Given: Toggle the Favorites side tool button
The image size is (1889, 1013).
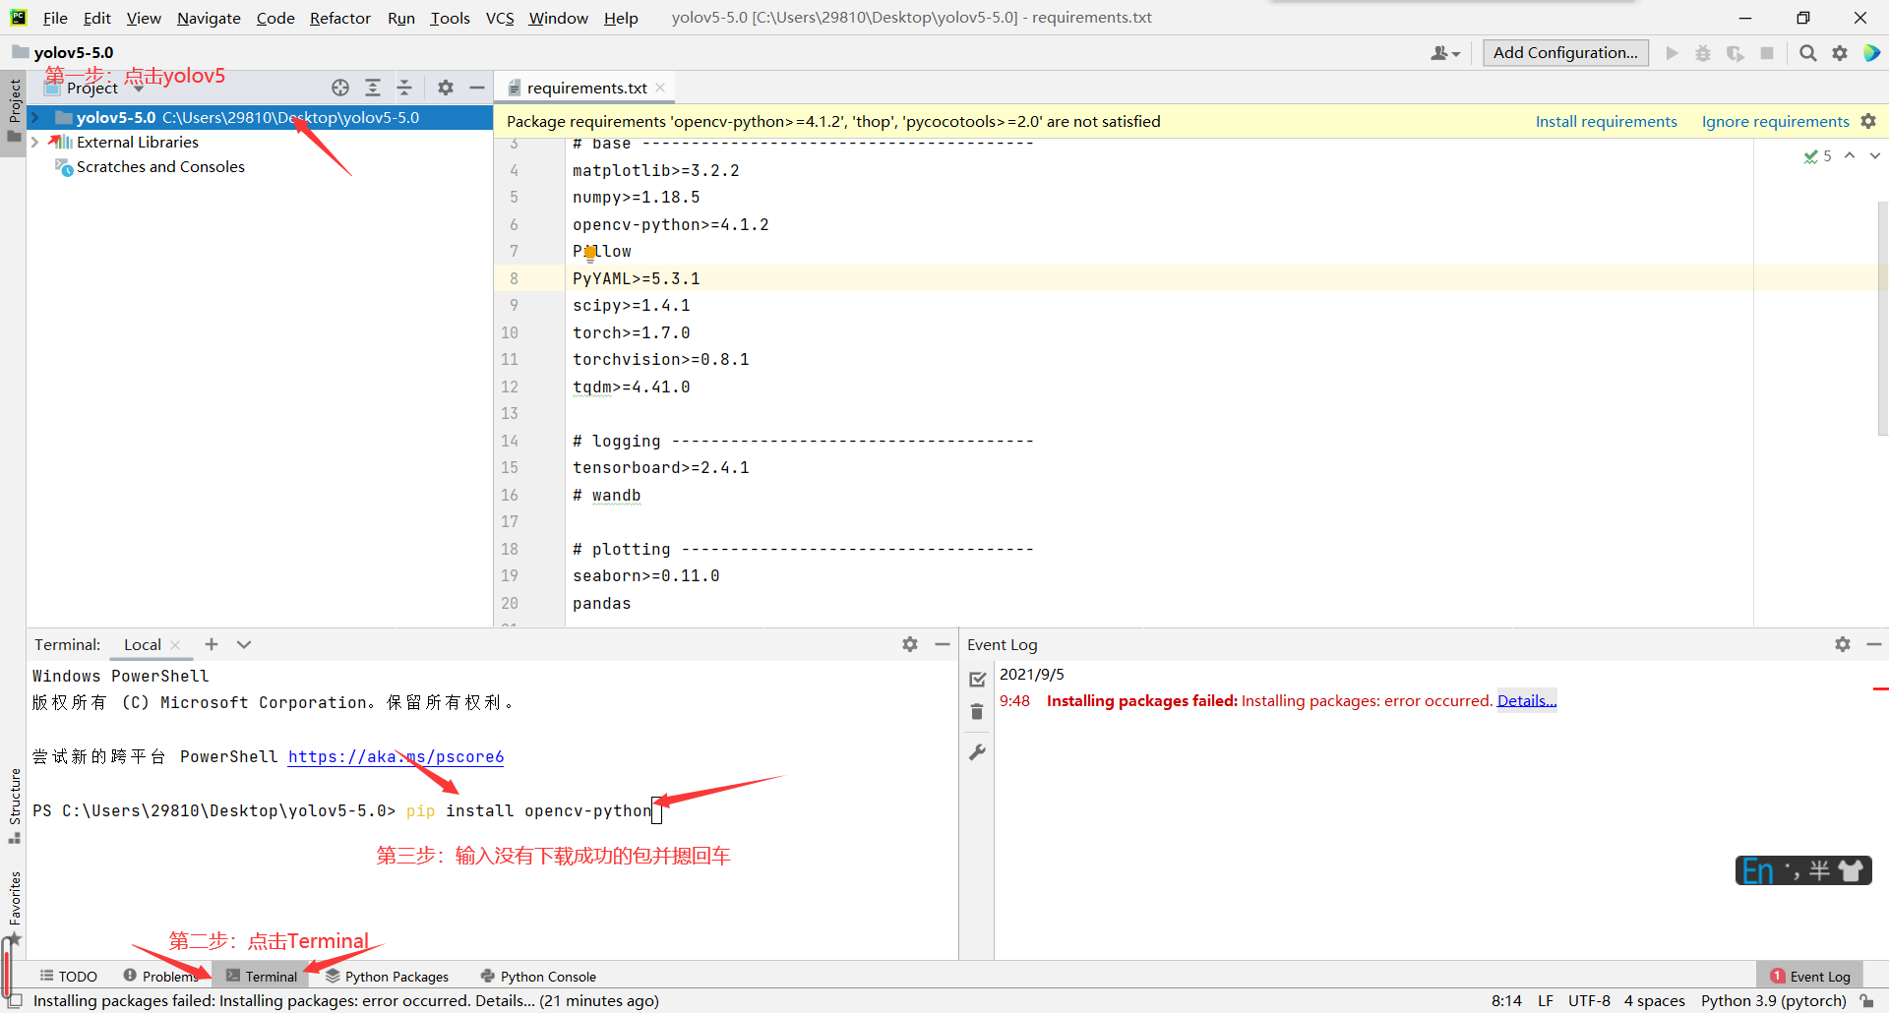Looking at the screenshot, I should coord(15,907).
